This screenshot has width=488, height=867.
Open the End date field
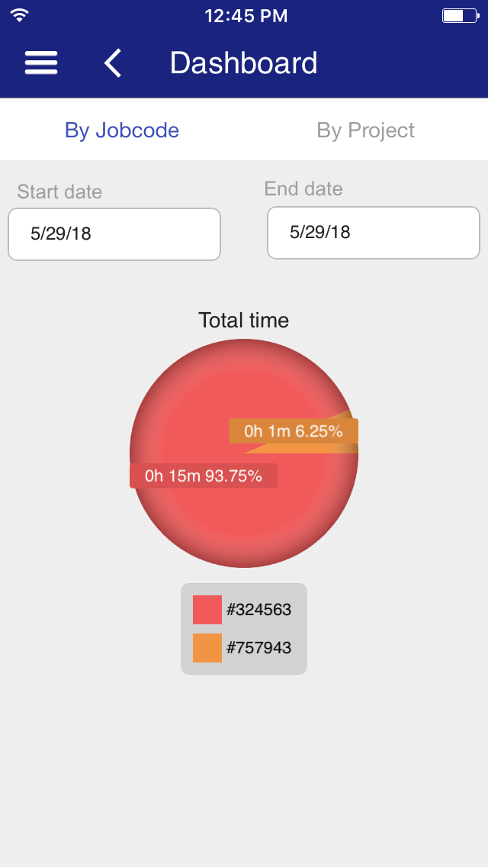point(374,232)
